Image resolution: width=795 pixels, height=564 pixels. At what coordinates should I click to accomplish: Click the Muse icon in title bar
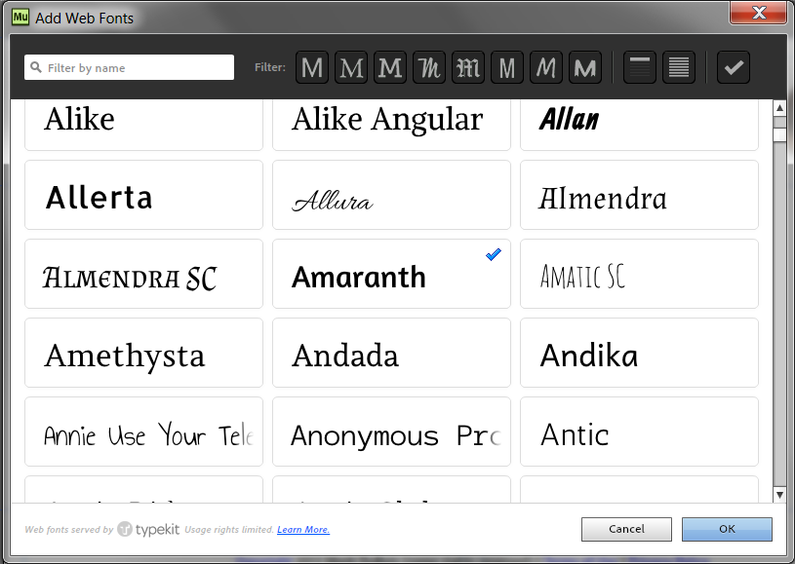pos(20,18)
